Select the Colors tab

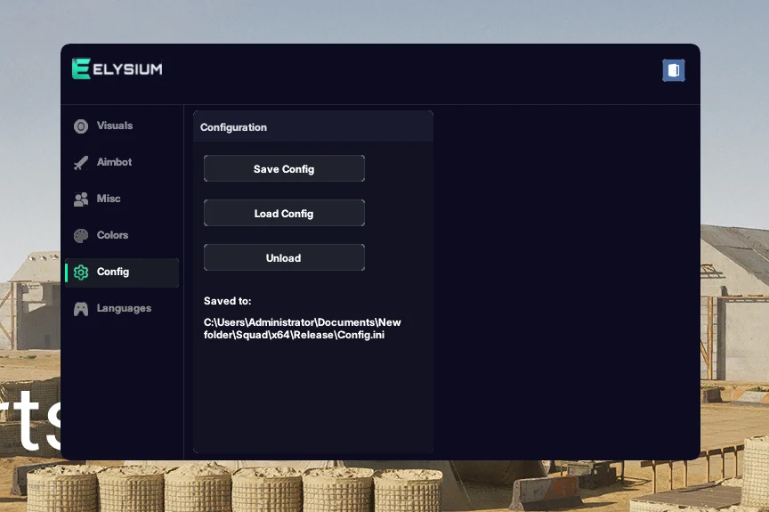pyautogui.click(x=122, y=235)
